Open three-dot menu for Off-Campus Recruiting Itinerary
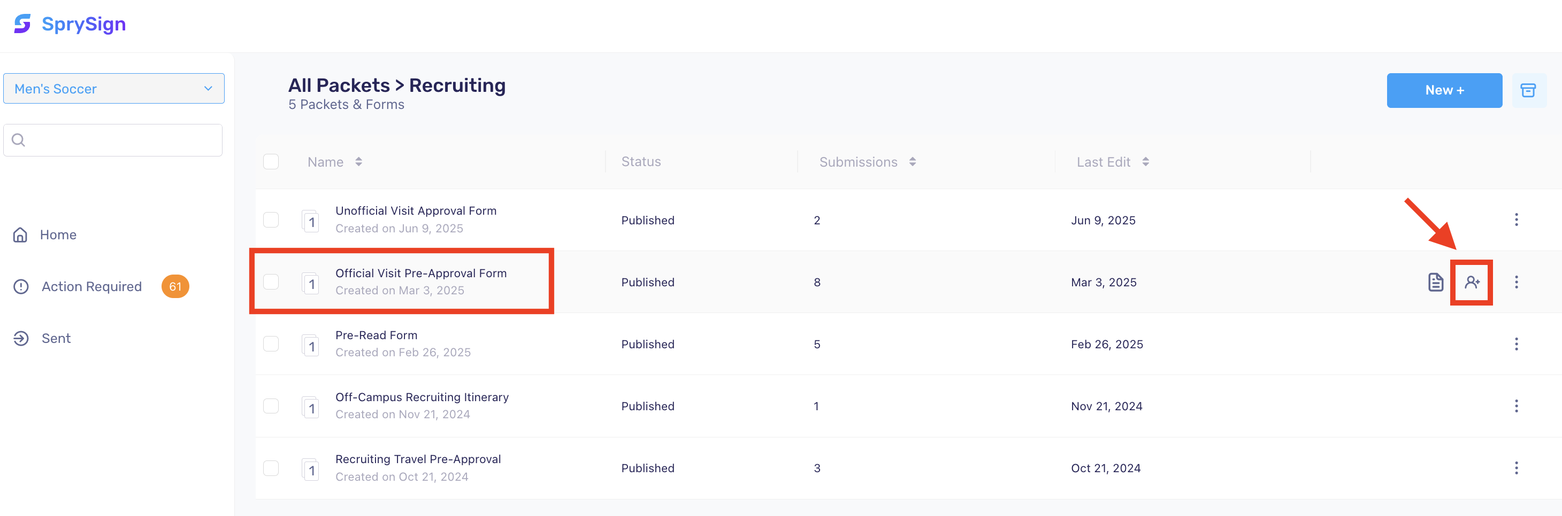Screen dimensions: 1562x516 click(1516, 406)
